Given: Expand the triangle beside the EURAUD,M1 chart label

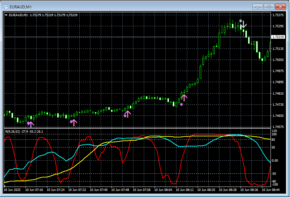Looking at the screenshot, I should 6,15.
